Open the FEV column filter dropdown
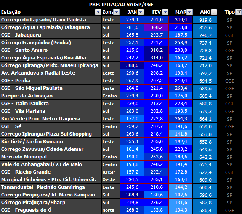 coord(165,12)
